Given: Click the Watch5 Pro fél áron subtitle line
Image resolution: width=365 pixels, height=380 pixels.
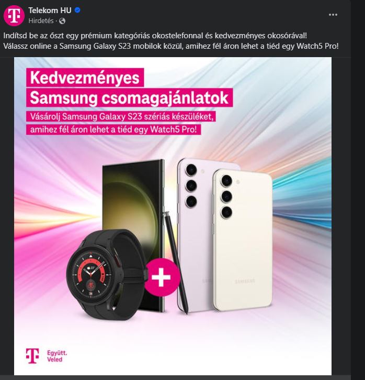Looking at the screenshot, I should point(113,129).
